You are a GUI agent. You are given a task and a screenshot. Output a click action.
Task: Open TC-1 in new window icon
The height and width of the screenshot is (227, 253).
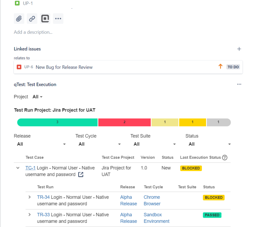pyautogui.click(x=81, y=174)
